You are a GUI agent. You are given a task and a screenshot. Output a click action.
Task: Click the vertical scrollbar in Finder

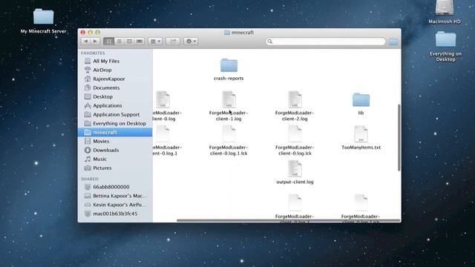(x=399, y=138)
